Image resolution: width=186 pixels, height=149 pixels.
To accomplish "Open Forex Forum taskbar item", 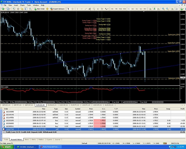I will pyautogui.click(x=50, y=147).
